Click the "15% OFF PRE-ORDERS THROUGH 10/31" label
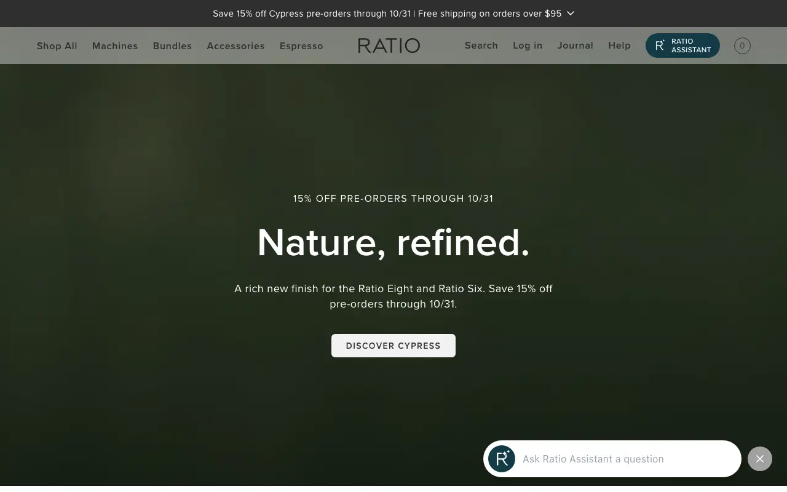The height and width of the screenshot is (492, 787). [x=393, y=199]
